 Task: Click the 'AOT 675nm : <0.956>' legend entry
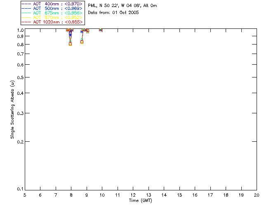(52, 13)
